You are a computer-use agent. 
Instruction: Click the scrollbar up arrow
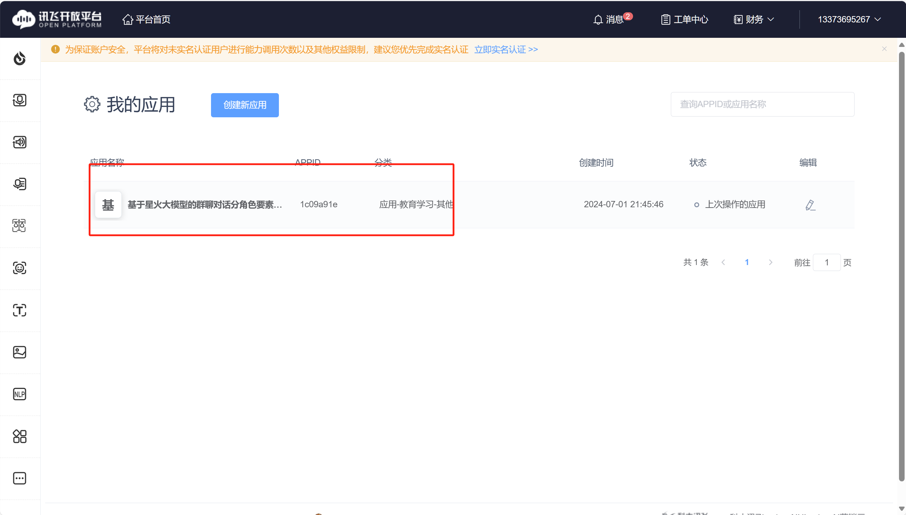pyautogui.click(x=901, y=45)
